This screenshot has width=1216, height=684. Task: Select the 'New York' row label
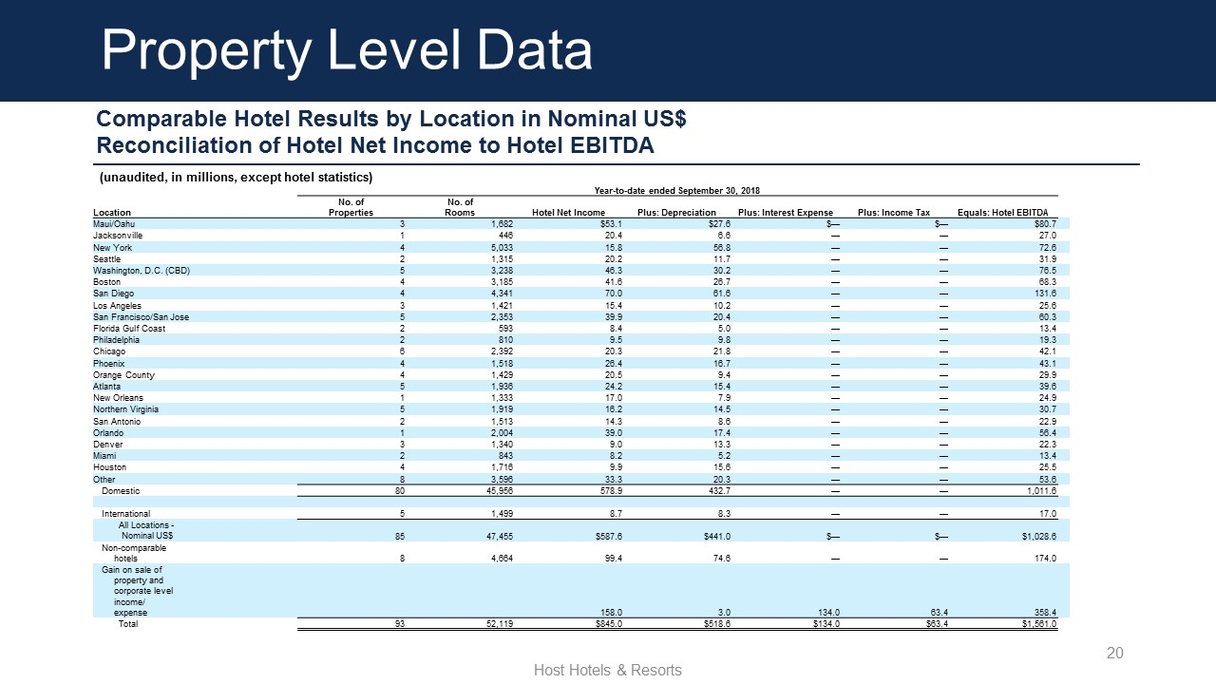[112, 247]
